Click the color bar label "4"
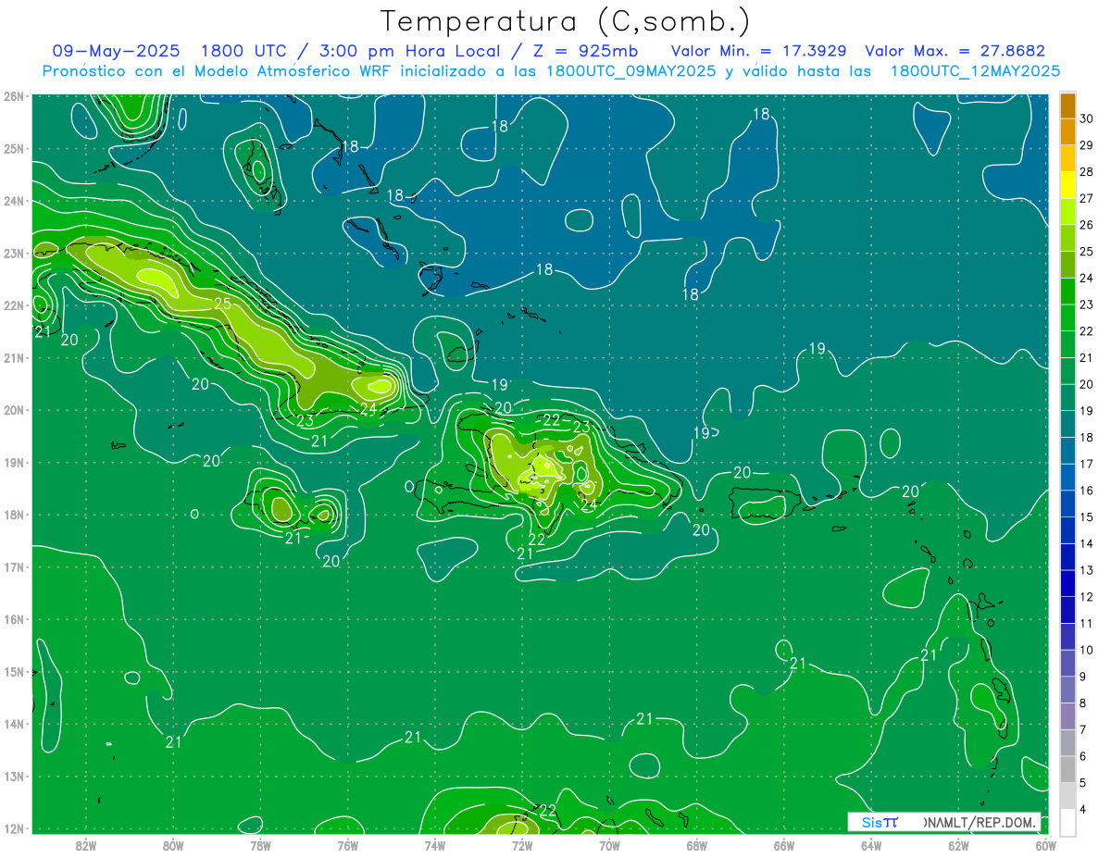This screenshot has width=1111, height=858. 1083,810
